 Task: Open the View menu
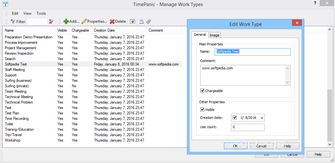tap(27, 13)
